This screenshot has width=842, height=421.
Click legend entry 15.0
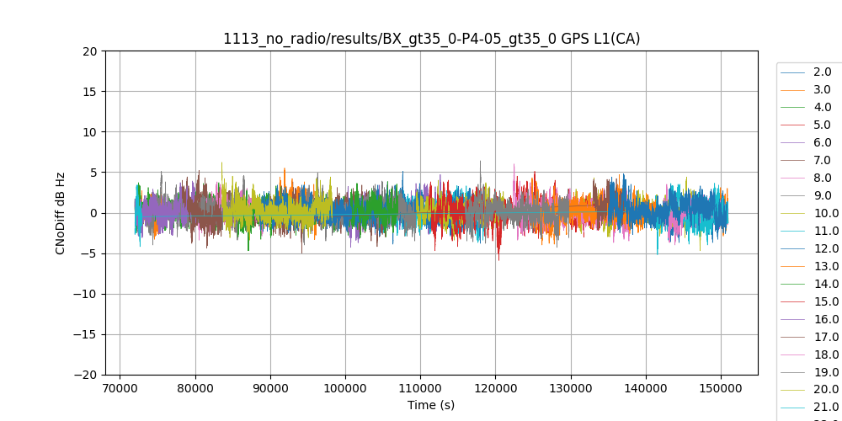pos(825,302)
